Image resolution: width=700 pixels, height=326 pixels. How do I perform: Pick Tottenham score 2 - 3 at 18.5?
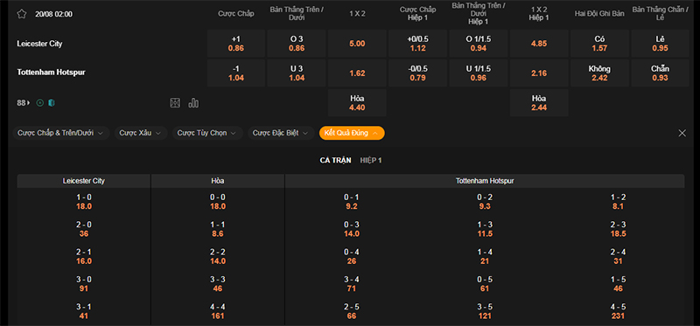(619, 229)
